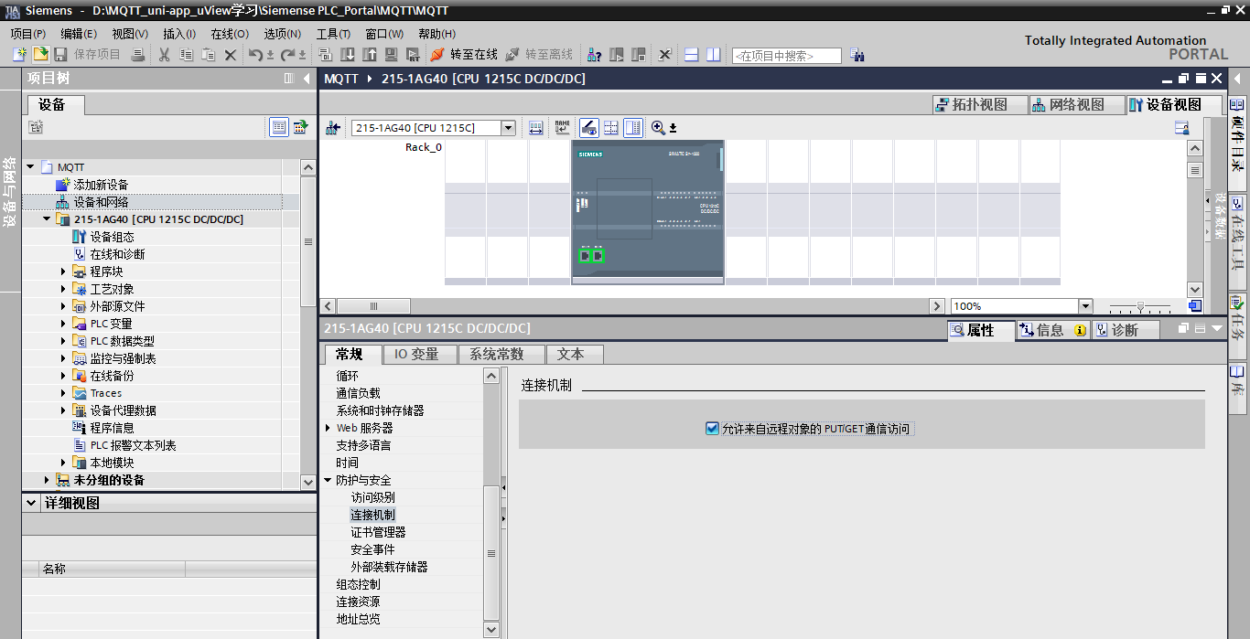
Task: Select 在线和诊断 in project tree
Action: coord(117,254)
